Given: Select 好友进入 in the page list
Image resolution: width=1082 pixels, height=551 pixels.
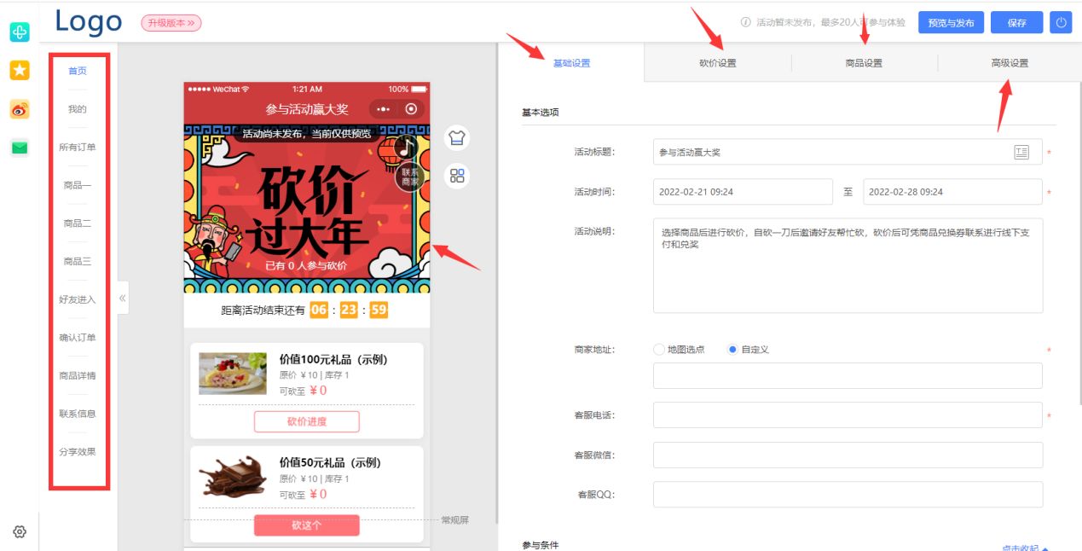Looking at the screenshot, I should pos(78,299).
